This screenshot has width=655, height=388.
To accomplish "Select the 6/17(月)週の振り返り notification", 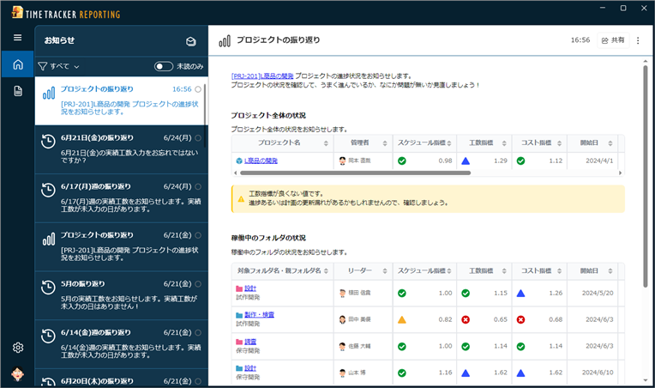I will (x=120, y=198).
